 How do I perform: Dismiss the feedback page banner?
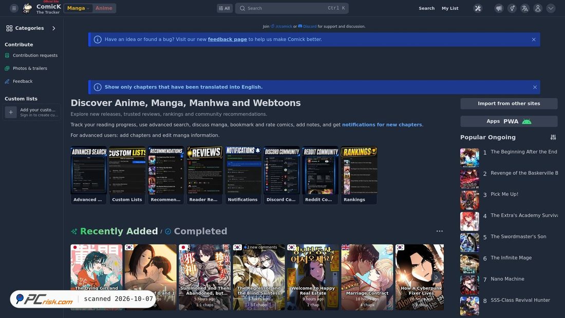pyautogui.click(x=534, y=40)
